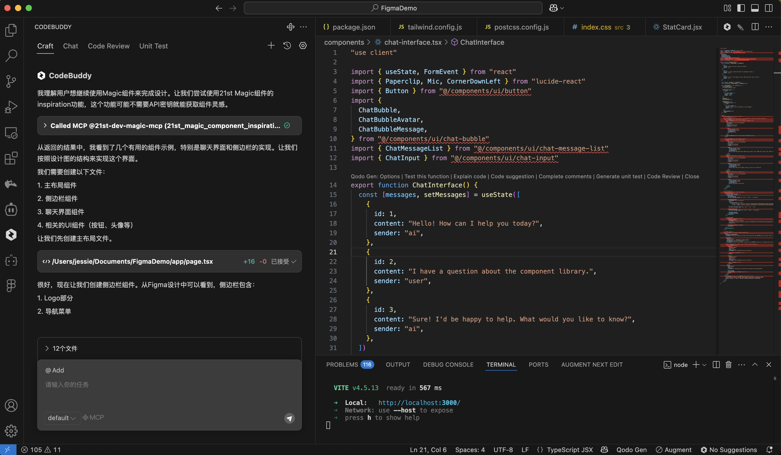Switch to the tailwind.config.js tab

coord(433,27)
